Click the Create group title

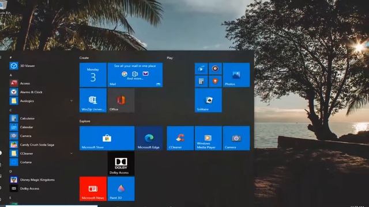[84, 57]
